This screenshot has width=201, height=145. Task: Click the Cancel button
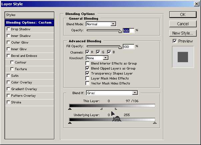pyautogui.click(x=183, y=24)
